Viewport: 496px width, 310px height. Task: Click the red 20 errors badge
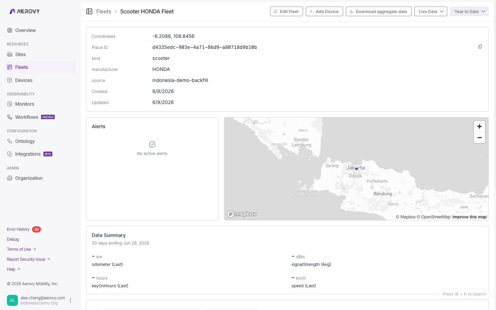pyautogui.click(x=37, y=229)
